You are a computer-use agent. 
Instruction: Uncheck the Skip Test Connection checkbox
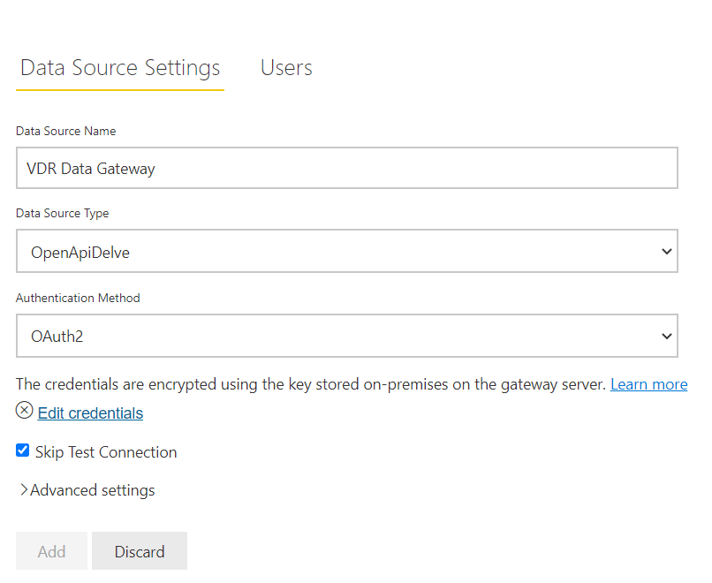pos(23,450)
